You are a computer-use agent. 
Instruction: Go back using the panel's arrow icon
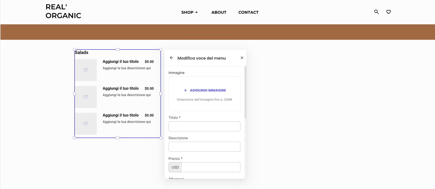172,58
